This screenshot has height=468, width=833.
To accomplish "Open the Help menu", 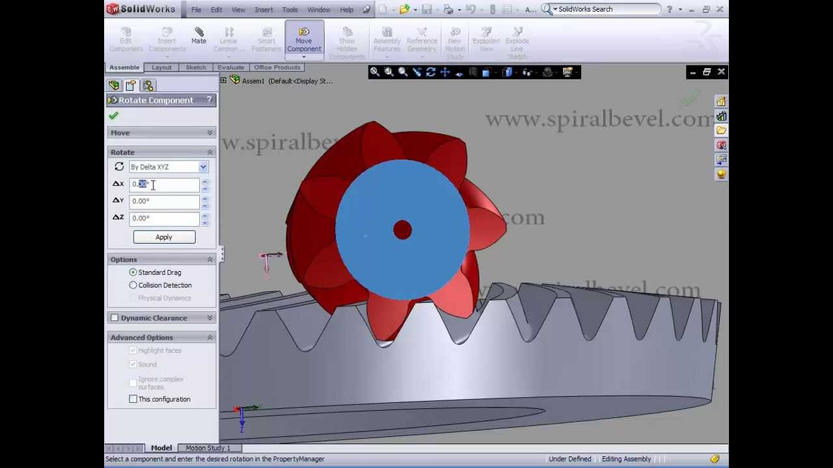I will (346, 10).
